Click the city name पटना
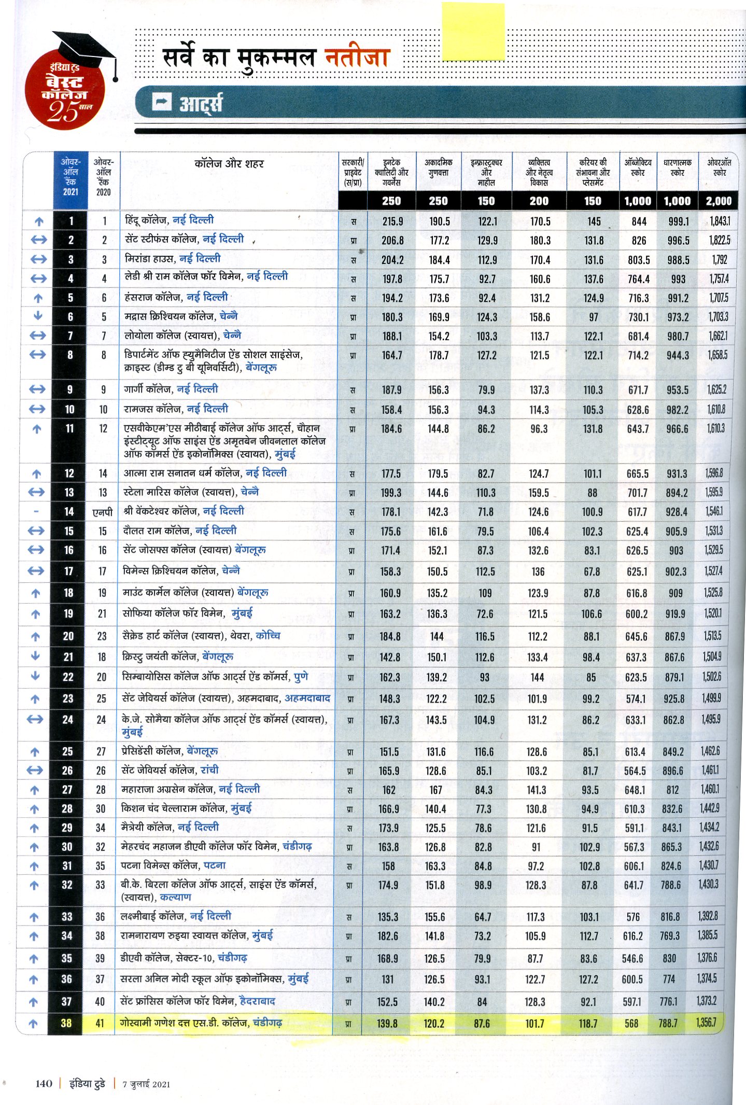 (x=215, y=865)
